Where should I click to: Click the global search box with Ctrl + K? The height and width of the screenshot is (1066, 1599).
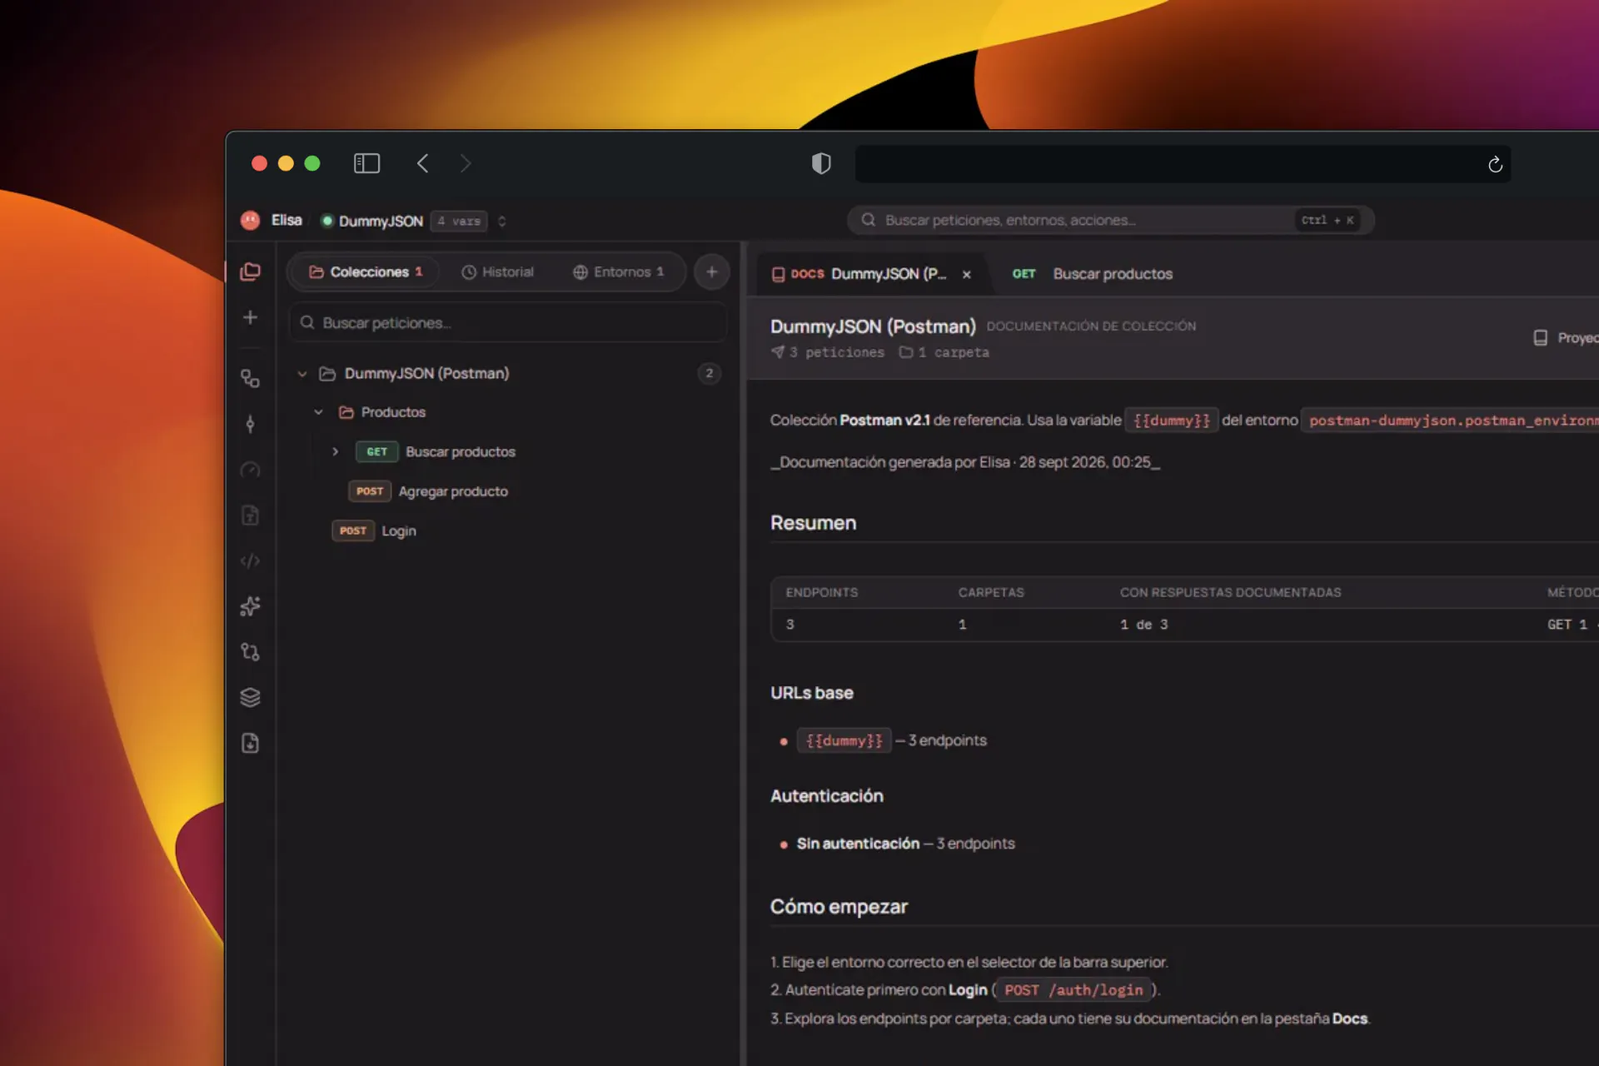coord(1110,220)
